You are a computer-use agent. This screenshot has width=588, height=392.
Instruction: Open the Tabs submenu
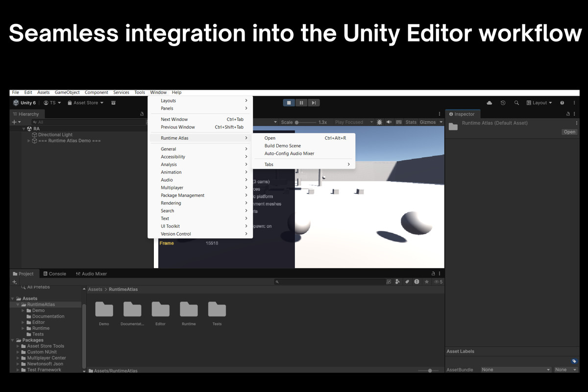tap(303, 165)
